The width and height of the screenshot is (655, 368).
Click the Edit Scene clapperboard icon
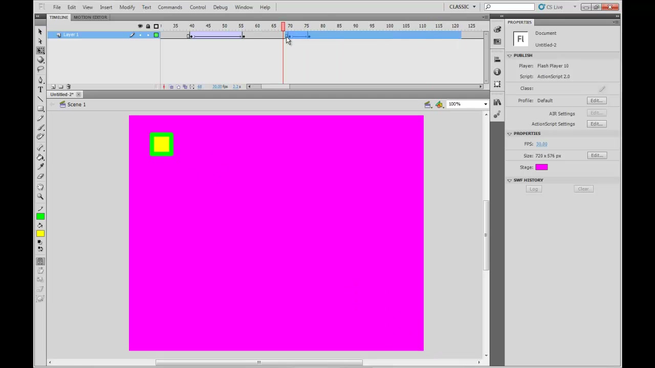click(428, 104)
